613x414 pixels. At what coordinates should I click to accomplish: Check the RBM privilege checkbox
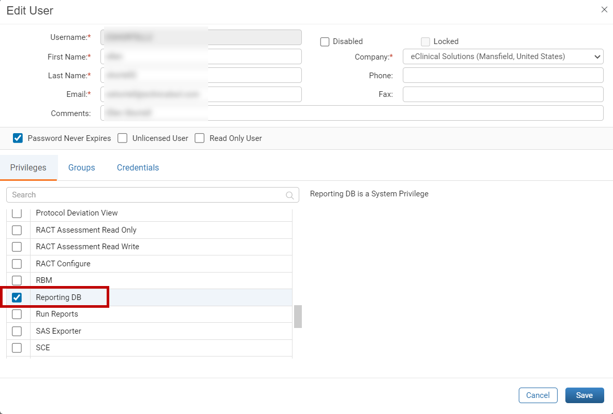point(17,280)
